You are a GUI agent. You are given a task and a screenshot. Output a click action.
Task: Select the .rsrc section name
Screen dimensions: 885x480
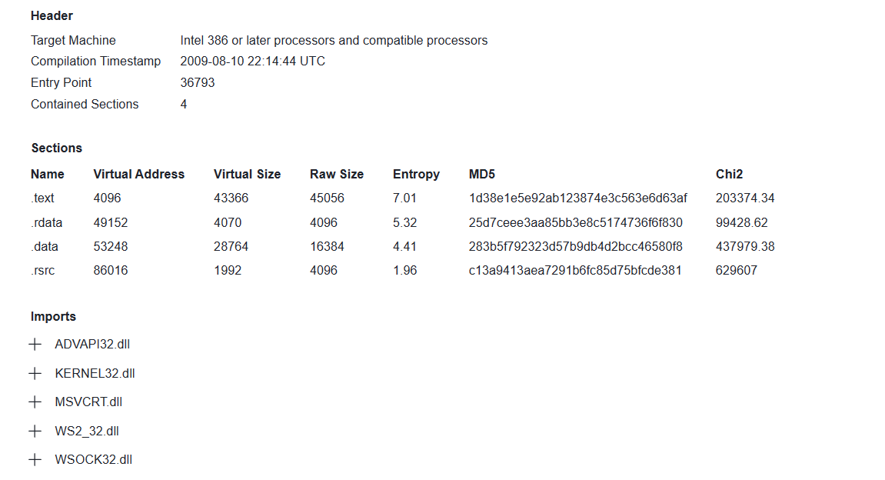(x=43, y=271)
